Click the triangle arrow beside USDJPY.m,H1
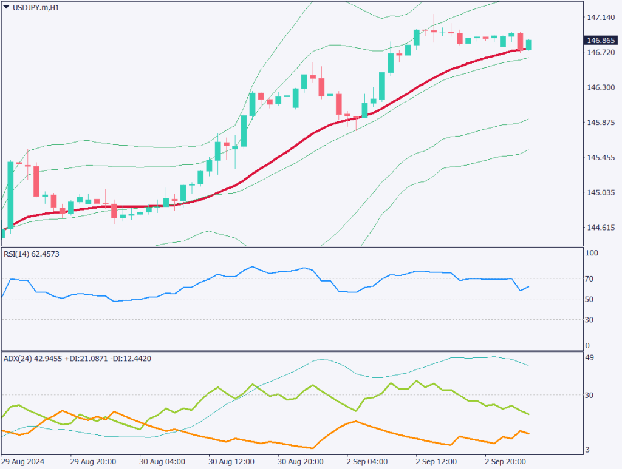 (x=6, y=7)
